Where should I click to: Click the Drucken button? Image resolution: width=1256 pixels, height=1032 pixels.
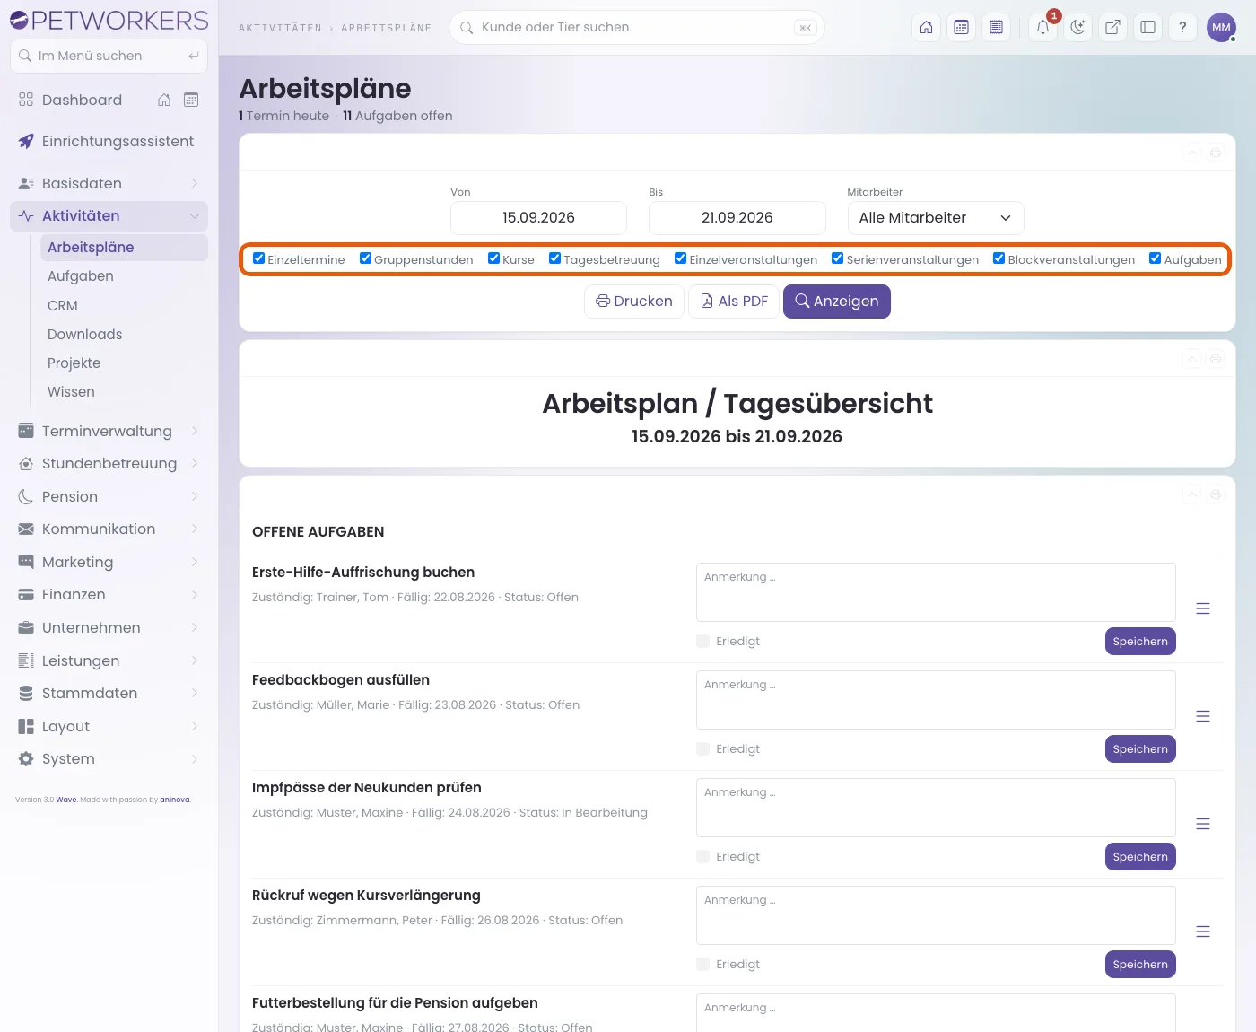click(x=634, y=302)
